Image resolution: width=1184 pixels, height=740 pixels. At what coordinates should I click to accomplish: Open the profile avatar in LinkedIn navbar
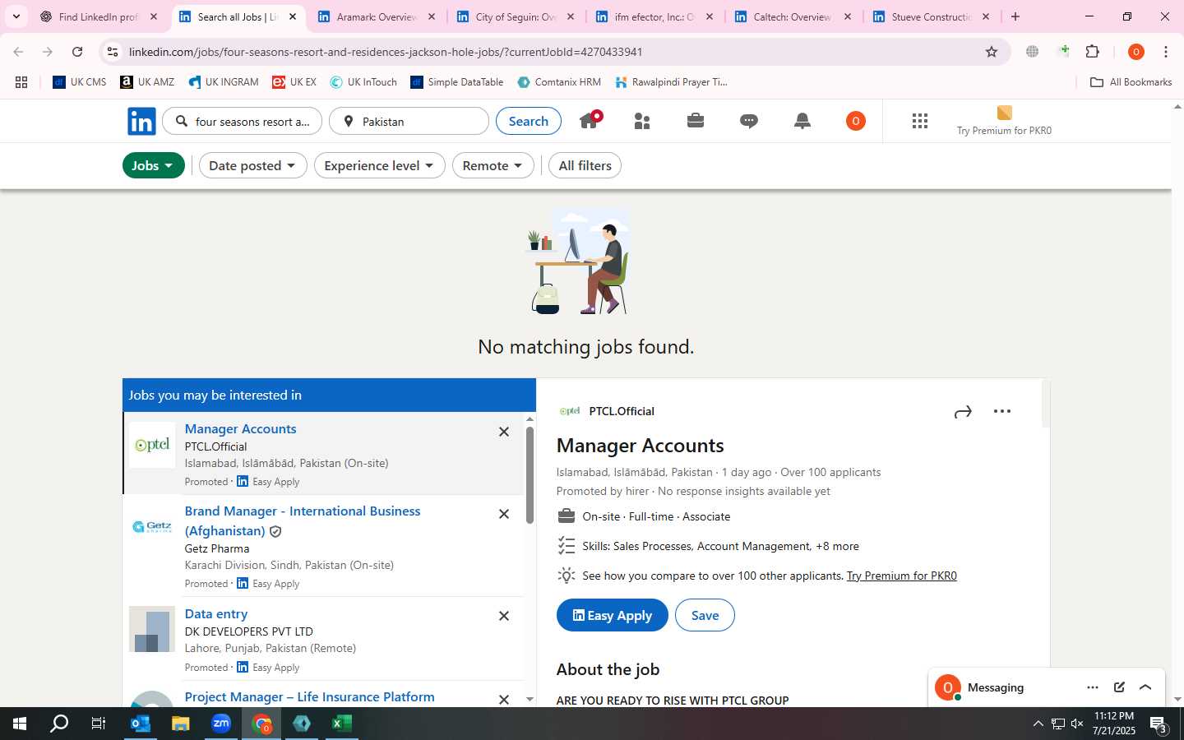(x=855, y=121)
